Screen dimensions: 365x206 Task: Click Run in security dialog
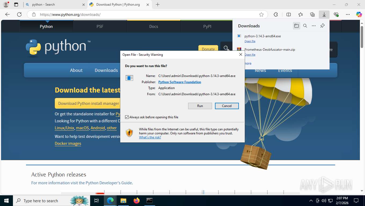200,106
